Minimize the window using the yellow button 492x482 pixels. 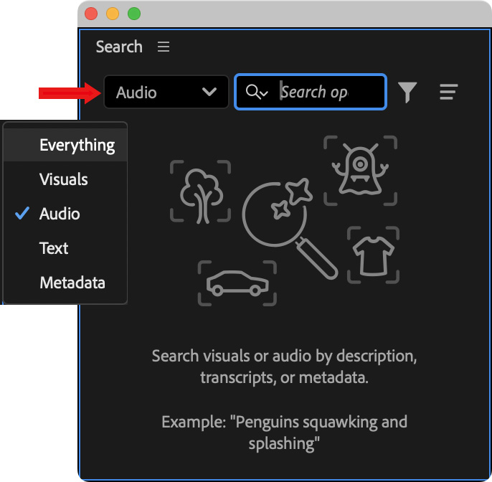pos(113,14)
